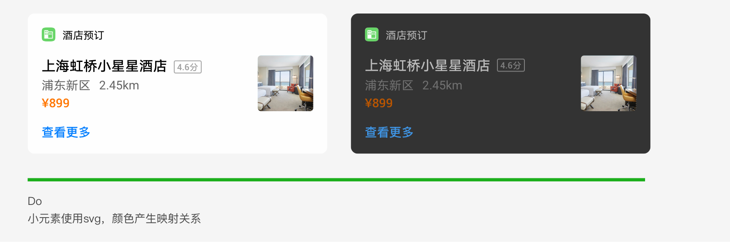Image resolution: width=730 pixels, height=242 pixels.
Task: Click 浦东新区 location text in dark card
Action: (x=389, y=85)
